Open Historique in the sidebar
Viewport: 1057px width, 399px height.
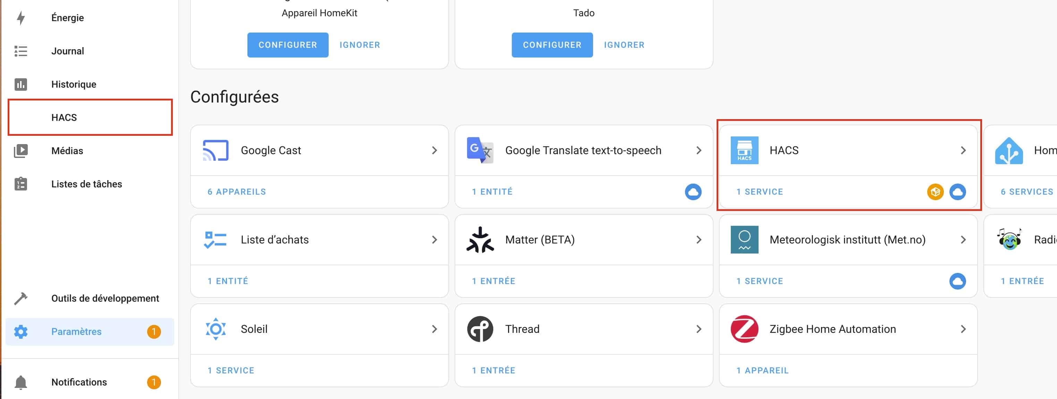pos(90,85)
